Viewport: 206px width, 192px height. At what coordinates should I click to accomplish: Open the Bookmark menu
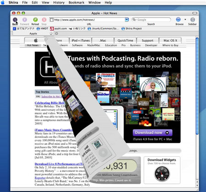point(76,2)
